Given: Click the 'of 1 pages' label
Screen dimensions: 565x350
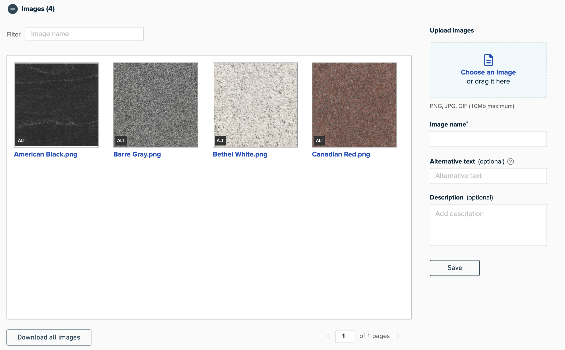Looking at the screenshot, I should point(374,336).
